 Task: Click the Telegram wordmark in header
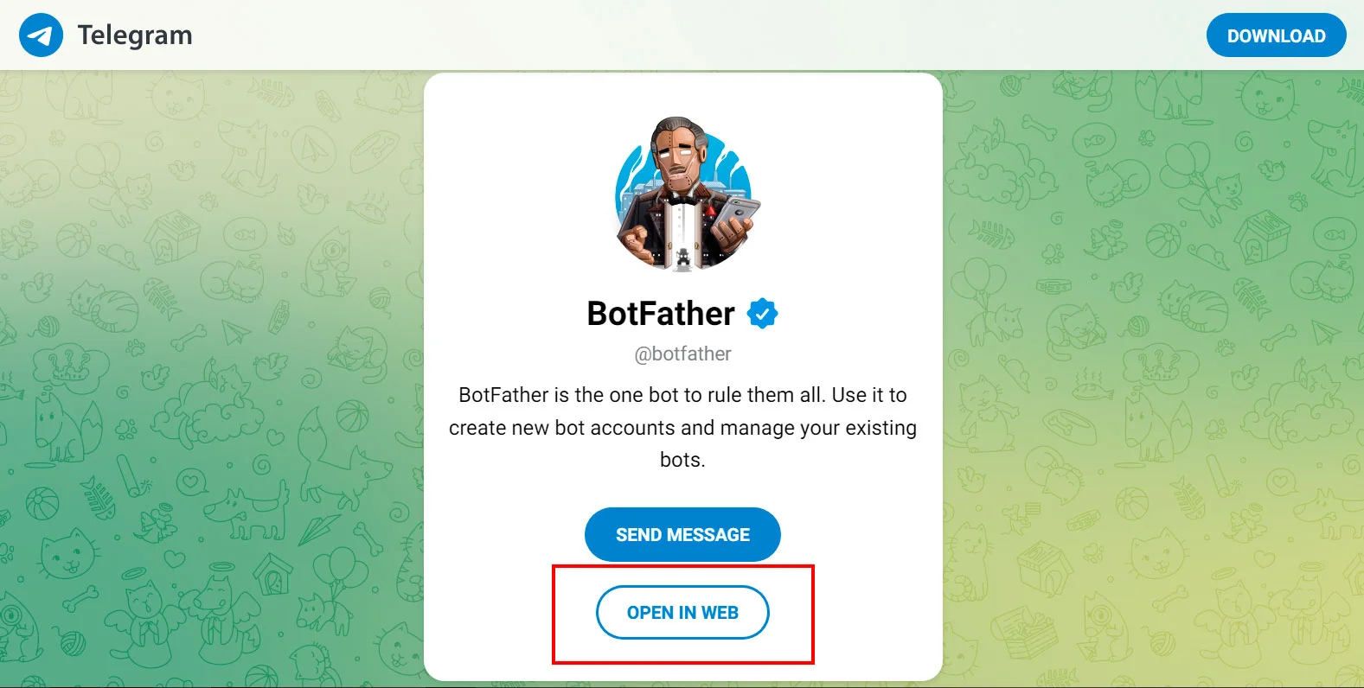[135, 35]
